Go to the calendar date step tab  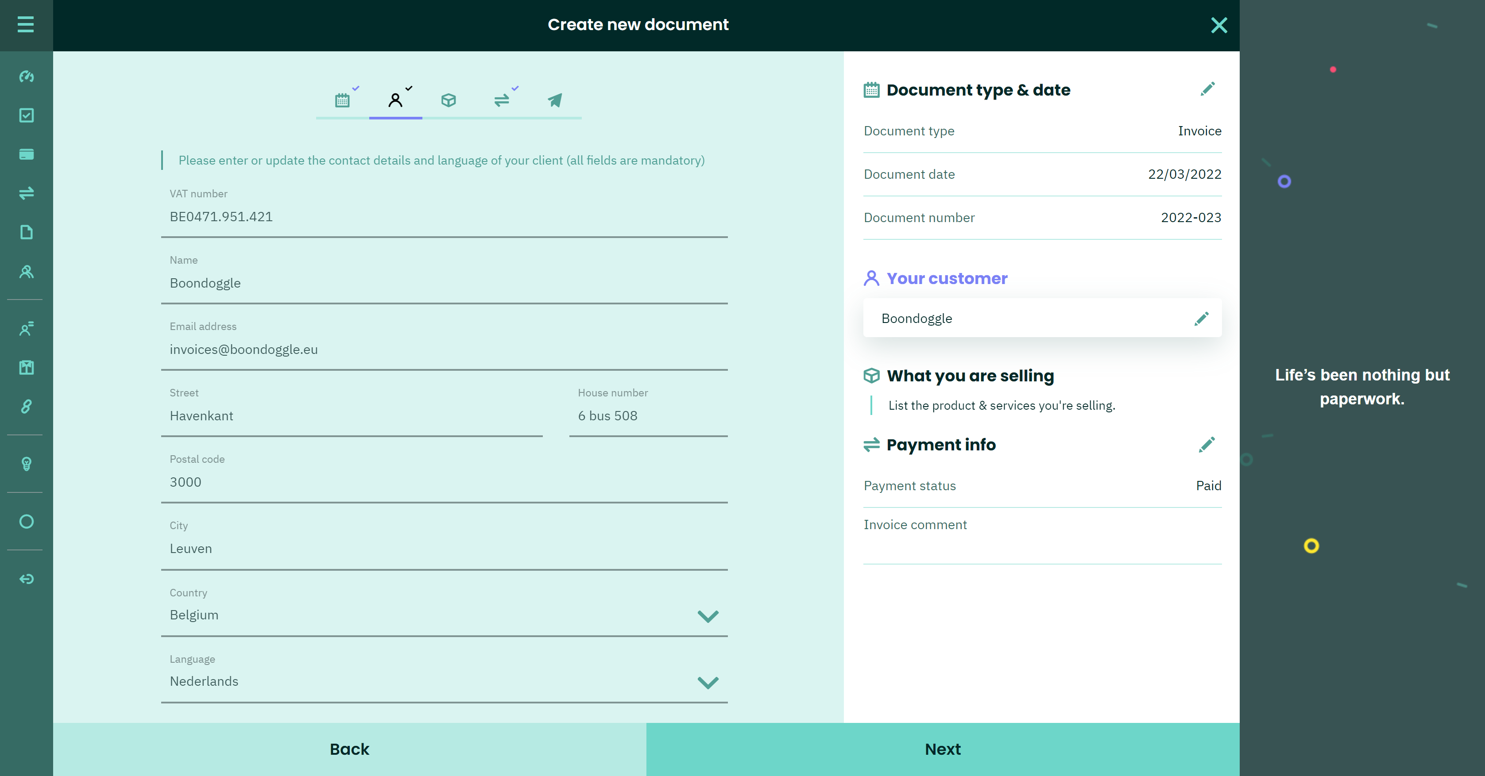(342, 100)
